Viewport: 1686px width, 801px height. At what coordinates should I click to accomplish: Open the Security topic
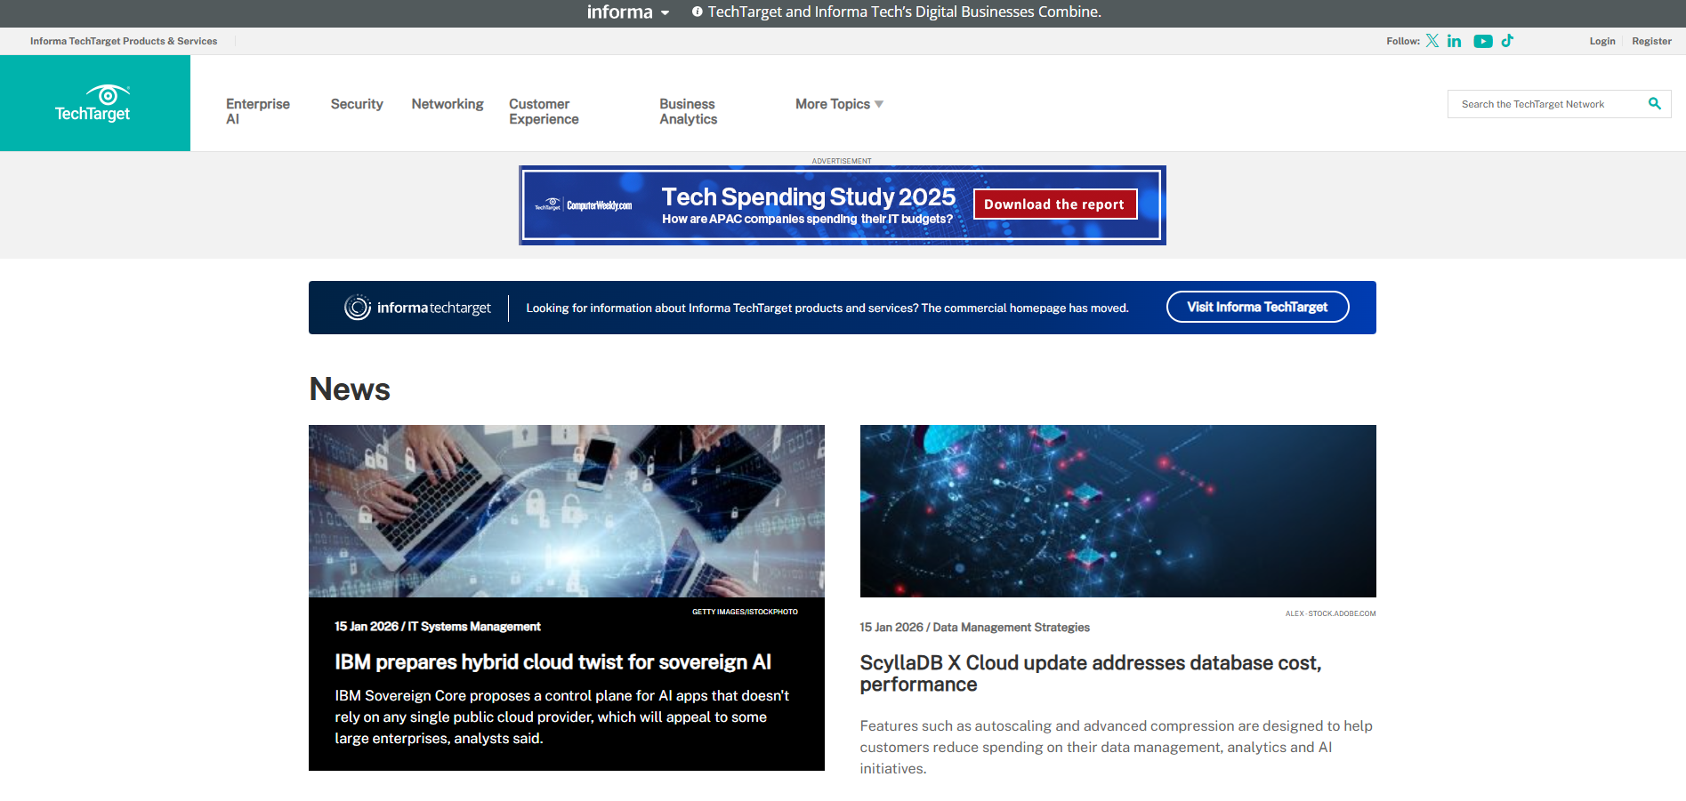pyautogui.click(x=357, y=104)
